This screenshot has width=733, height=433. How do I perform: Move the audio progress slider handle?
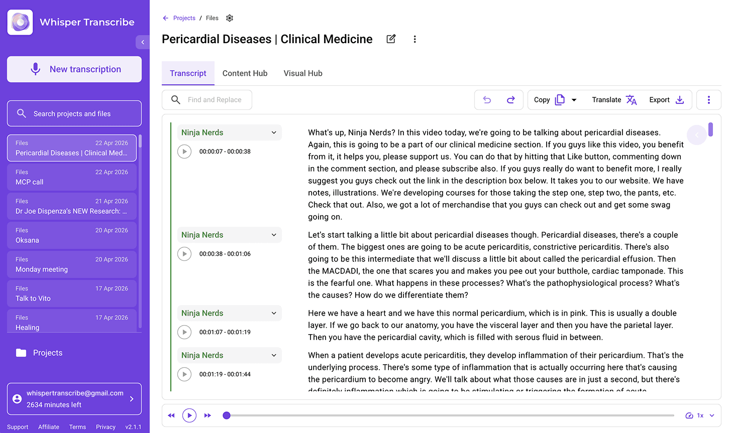coord(226,415)
